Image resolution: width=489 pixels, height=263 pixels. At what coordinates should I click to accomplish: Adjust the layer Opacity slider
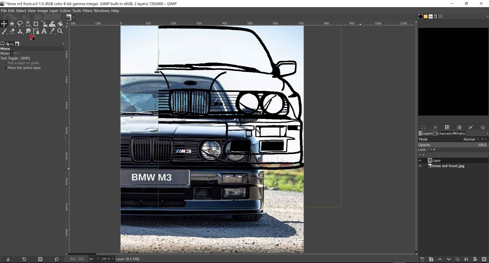[453, 145]
